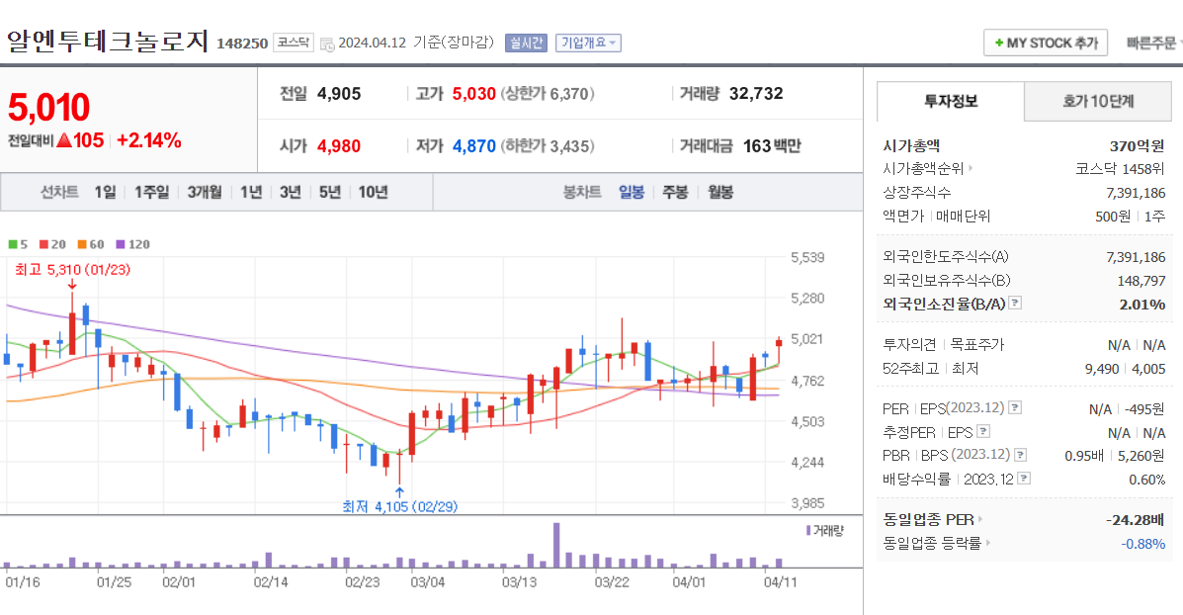Click the tallest volume bar in 거래량 chart

556,545
